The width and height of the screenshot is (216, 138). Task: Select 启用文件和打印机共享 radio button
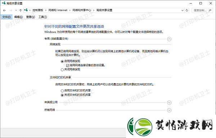click(x=62, y=91)
